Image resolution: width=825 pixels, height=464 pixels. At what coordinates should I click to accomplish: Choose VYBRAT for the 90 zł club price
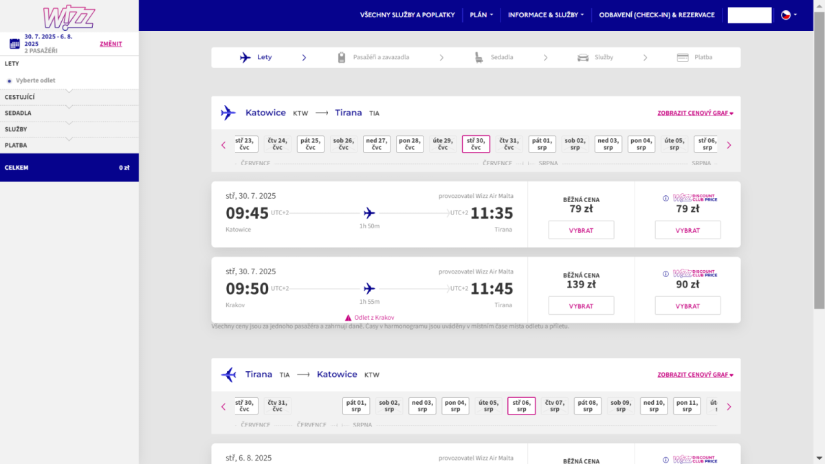pyautogui.click(x=687, y=306)
